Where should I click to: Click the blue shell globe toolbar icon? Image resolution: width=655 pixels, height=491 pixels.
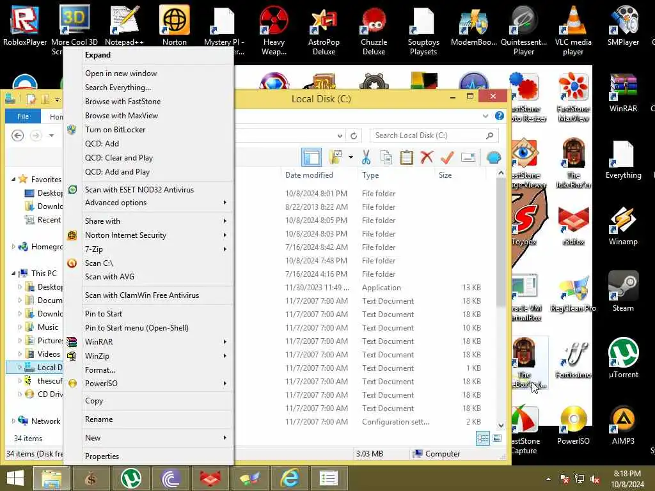click(x=494, y=157)
